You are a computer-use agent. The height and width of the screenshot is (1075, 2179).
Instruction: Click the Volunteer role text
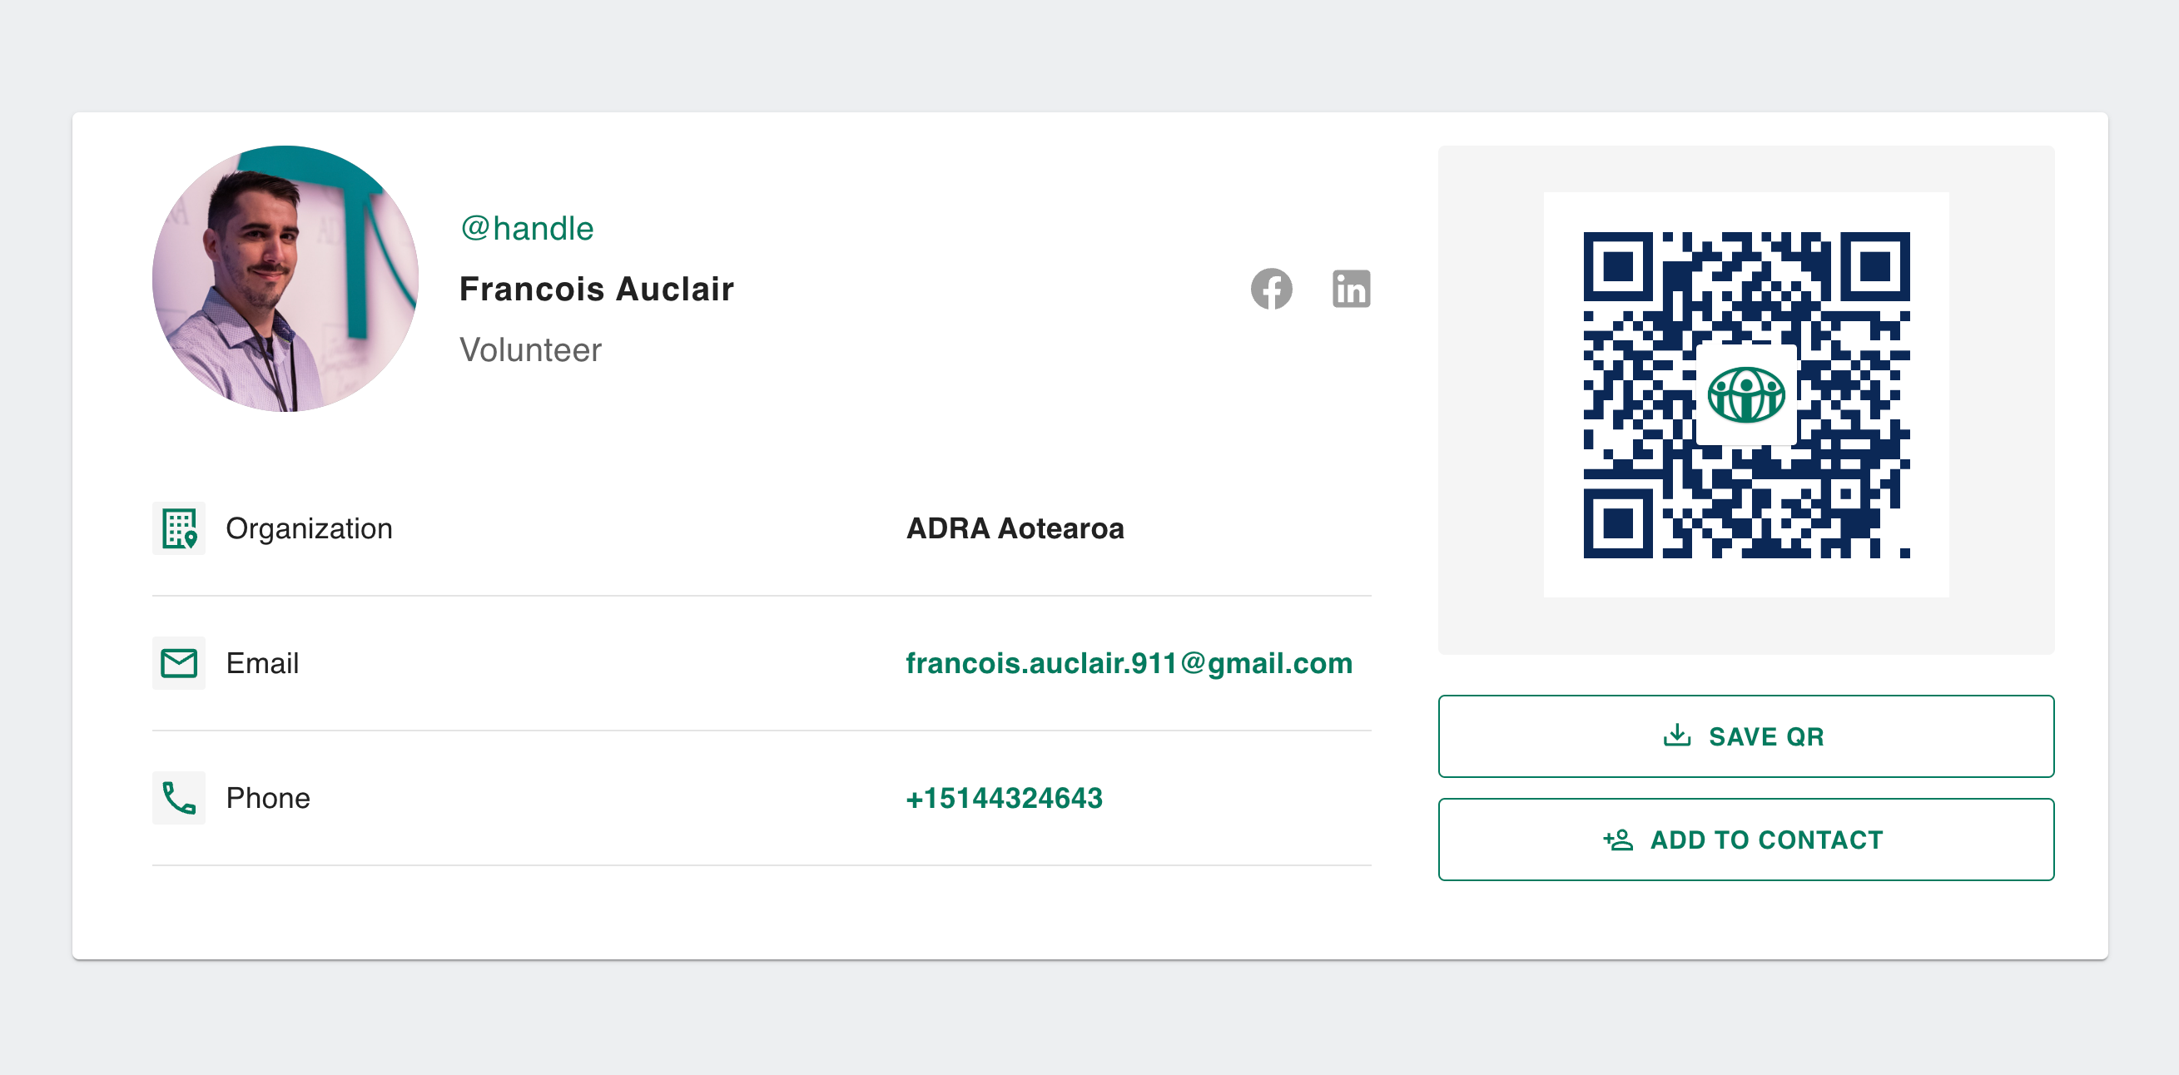pyautogui.click(x=530, y=350)
